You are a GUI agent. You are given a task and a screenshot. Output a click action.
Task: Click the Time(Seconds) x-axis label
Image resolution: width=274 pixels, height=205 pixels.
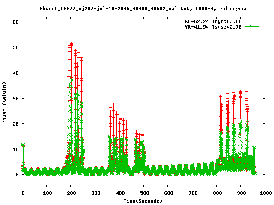pyautogui.click(x=143, y=201)
